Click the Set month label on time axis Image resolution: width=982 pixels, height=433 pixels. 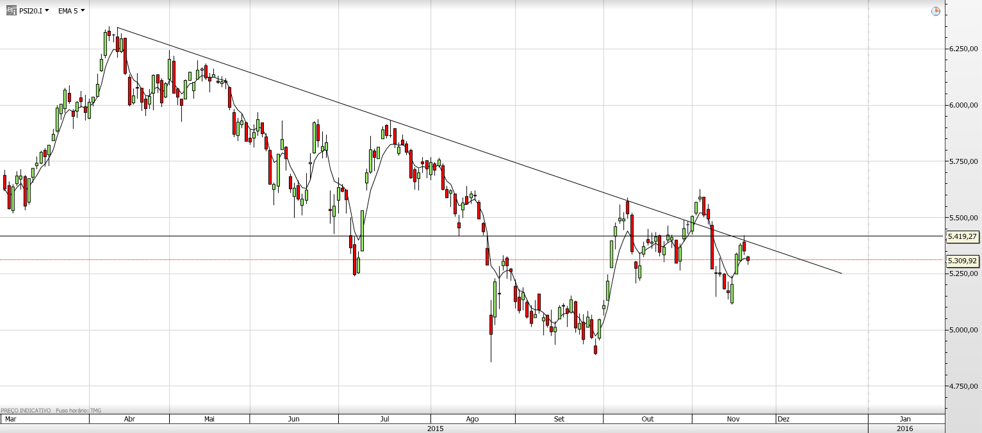[559, 420]
